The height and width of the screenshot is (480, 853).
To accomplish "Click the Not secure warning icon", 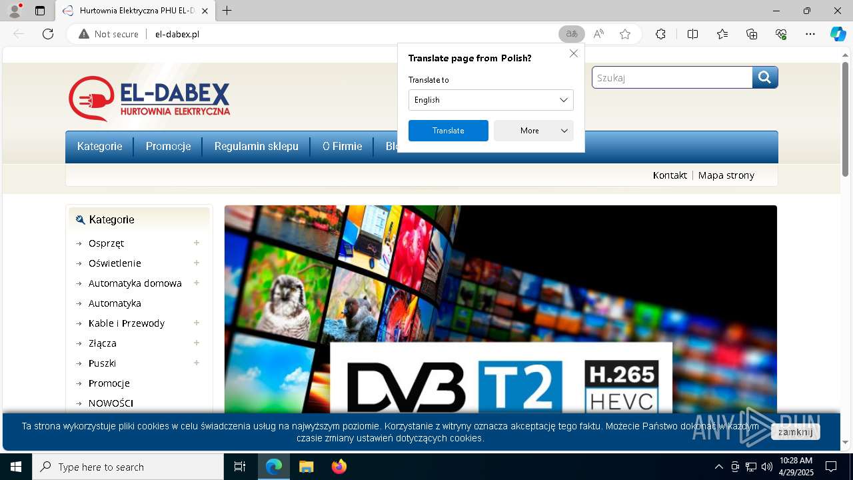I will [x=84, y=34].
